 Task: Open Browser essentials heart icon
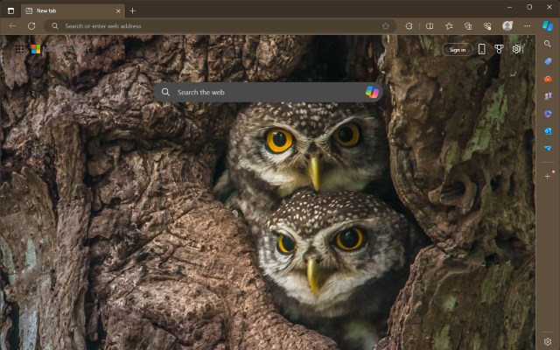pos(487,26)
